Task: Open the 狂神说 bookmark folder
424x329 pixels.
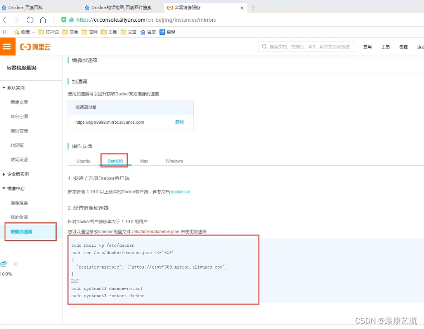Action: (x=49, y=32)
